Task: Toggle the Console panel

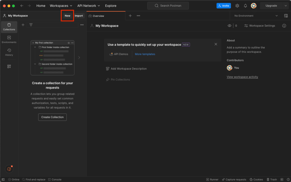Action: coord(55,179)
